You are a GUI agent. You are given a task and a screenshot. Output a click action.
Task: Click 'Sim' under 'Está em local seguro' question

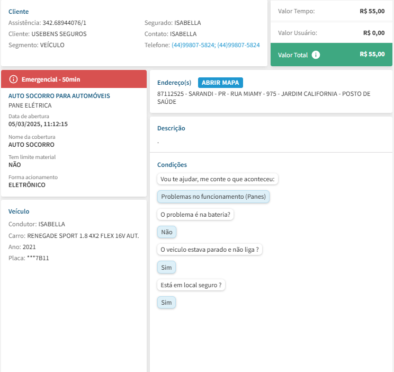point(166,303)
